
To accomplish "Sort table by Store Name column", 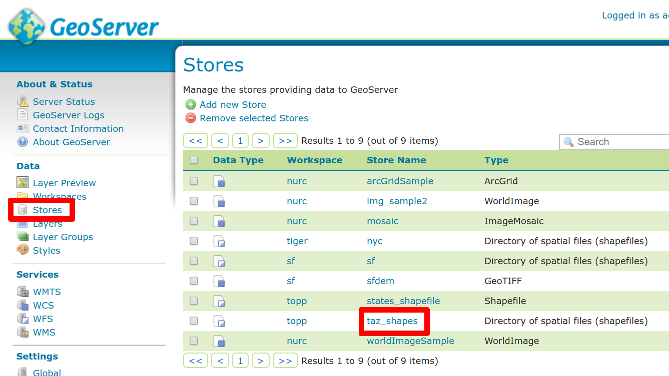I will (x=396, y=160).
